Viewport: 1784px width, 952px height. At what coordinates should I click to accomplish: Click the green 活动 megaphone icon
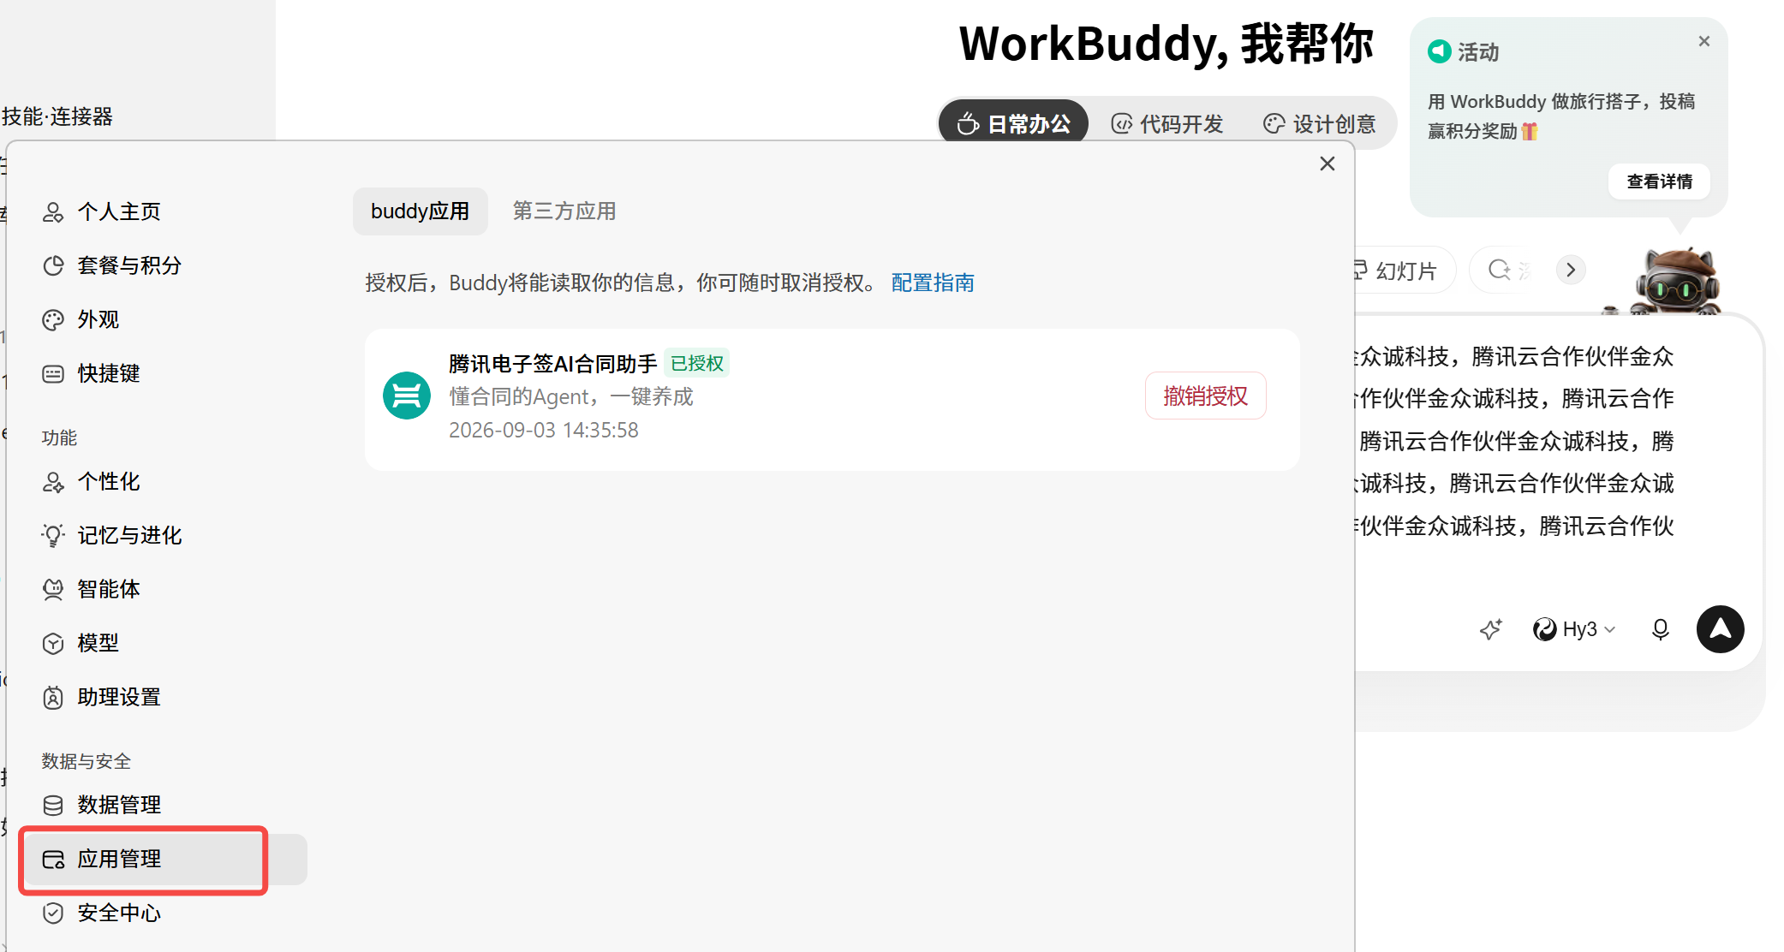[x=1440, y=51]
